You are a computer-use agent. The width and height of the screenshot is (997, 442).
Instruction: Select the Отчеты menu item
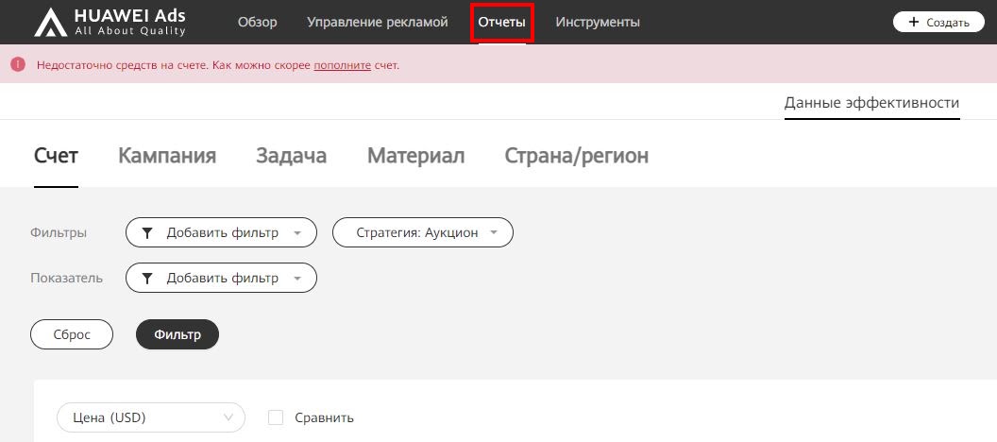pos(501,22)
